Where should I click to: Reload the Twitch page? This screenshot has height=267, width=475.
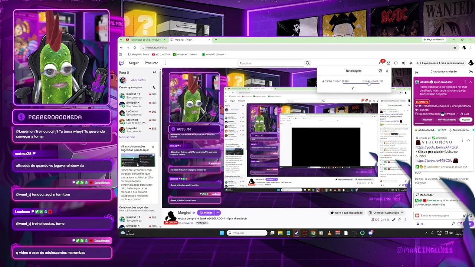click(x=134, y=47)
